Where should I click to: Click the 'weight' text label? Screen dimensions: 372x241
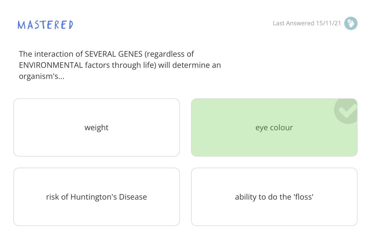(96, 128)
